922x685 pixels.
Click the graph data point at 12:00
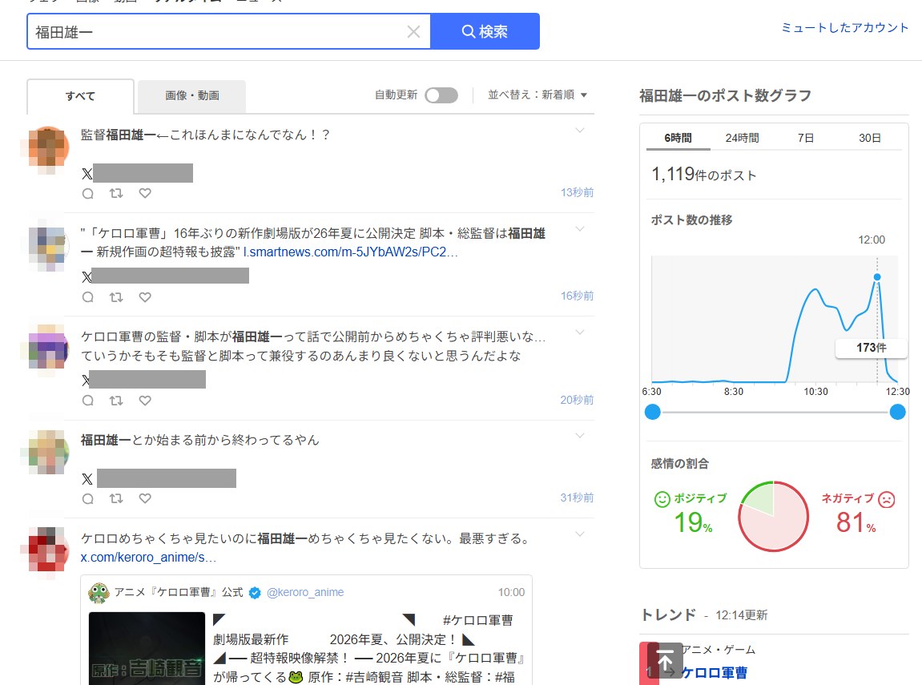click(x=877, y=277)
